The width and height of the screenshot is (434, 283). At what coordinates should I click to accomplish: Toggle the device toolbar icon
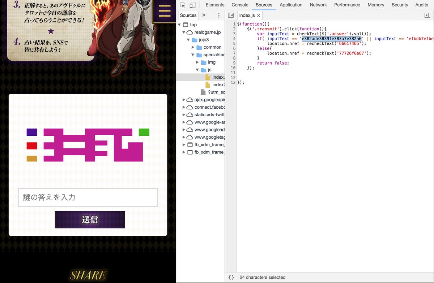[x=192, y=5]
